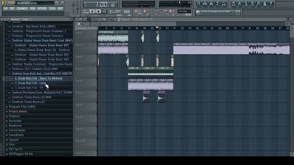
Task: Toggle the third orange recording option button
Action: (170, 11)
